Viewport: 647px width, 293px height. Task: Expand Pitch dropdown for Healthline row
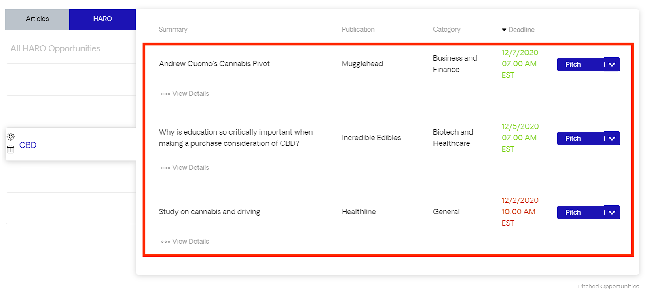pyautogui.click(x=612, y=212)
